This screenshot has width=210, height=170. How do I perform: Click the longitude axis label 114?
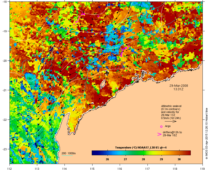click(64, 169)
